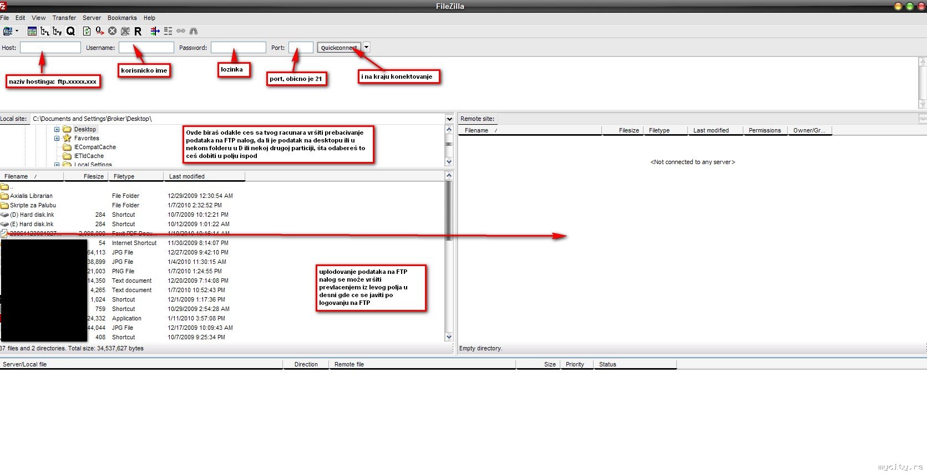Image resolution: width=927 pixels, height=474 pixels.
Task: Open the Site Manager dropdown arrow
Action: 17,31
